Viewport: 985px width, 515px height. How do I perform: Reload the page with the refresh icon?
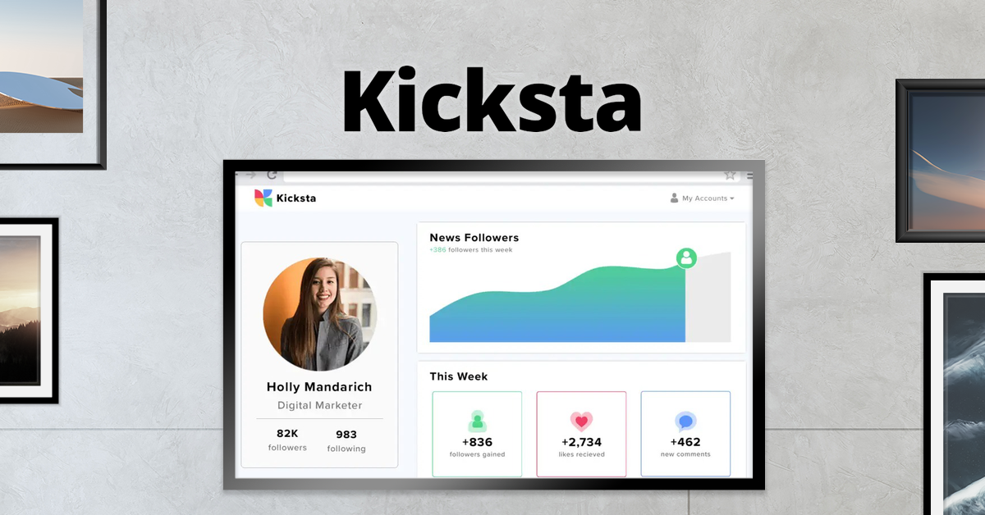(272, 175)
